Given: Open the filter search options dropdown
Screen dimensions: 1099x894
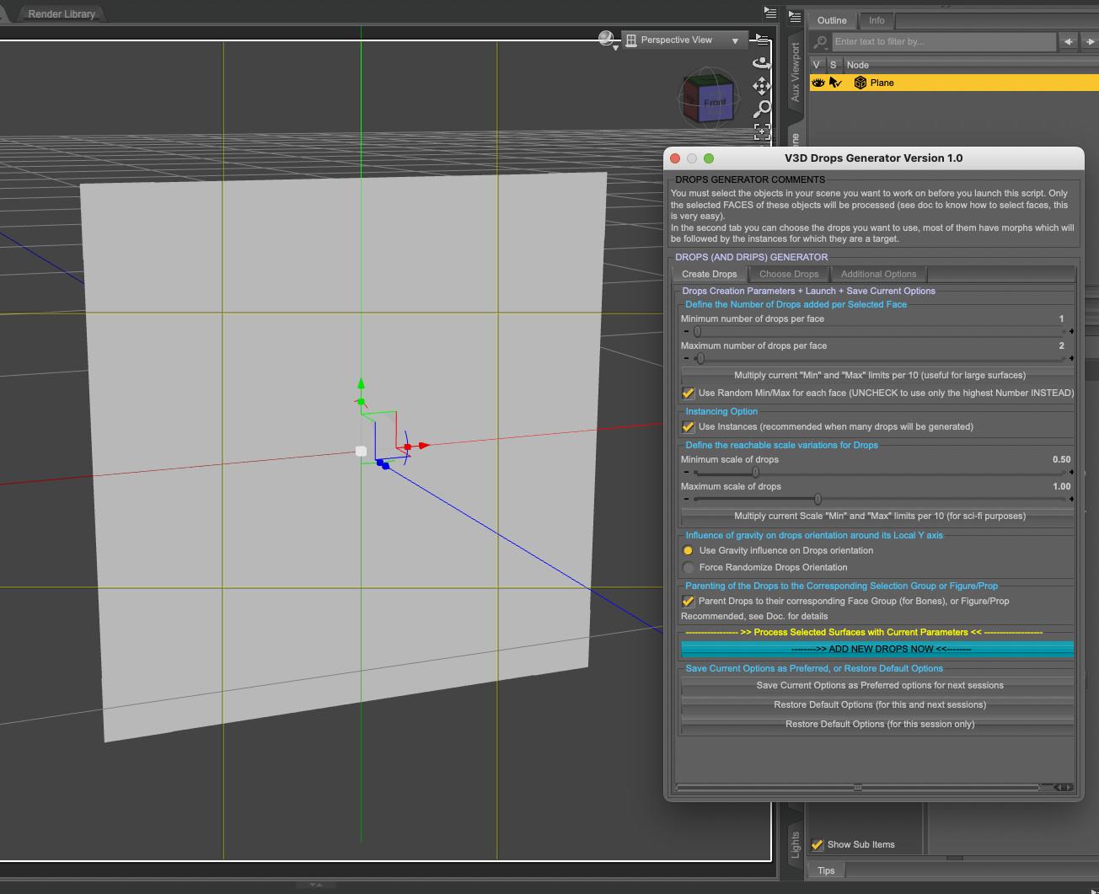Looking at the screenshot, I should pos(819,42).
